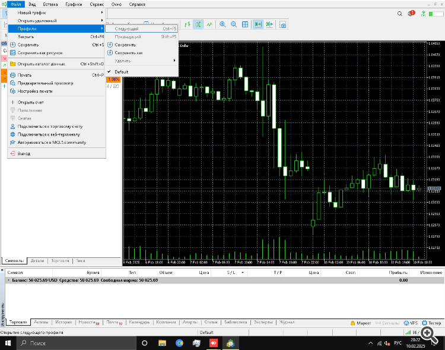Image resolution: width=445 pixels, height=350 pixels.
Task: Click the volume icon in system tray
Action: (x=387, y=343)
